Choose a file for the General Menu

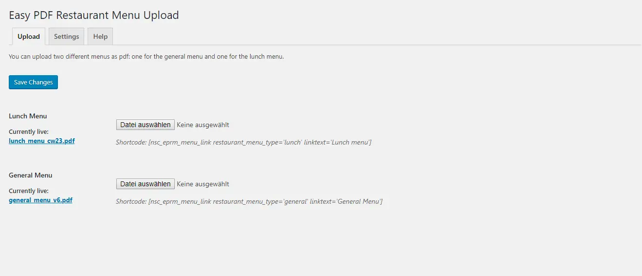(x=145, y=184)
